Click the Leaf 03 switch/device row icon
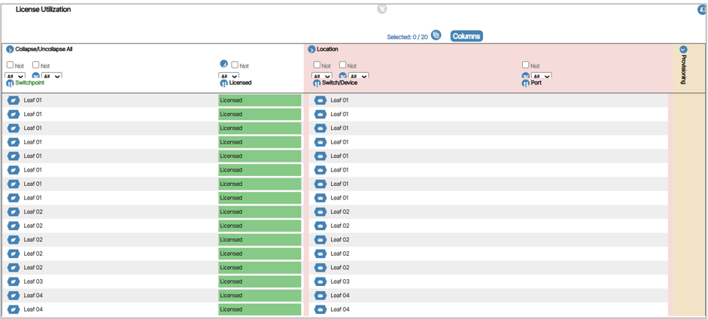The width and height of the screenshot is (708, 319). 321,281
